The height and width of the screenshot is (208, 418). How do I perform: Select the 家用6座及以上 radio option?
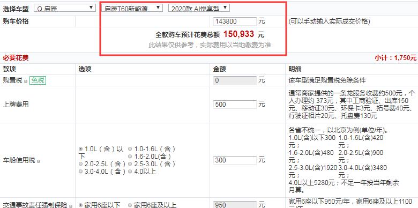130,205
